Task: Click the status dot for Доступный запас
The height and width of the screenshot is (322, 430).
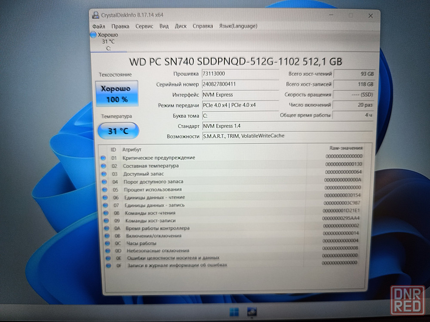Action: click(x=103, y=173)
